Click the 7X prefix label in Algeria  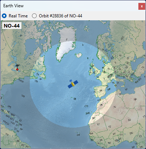[x=115, y=107]
